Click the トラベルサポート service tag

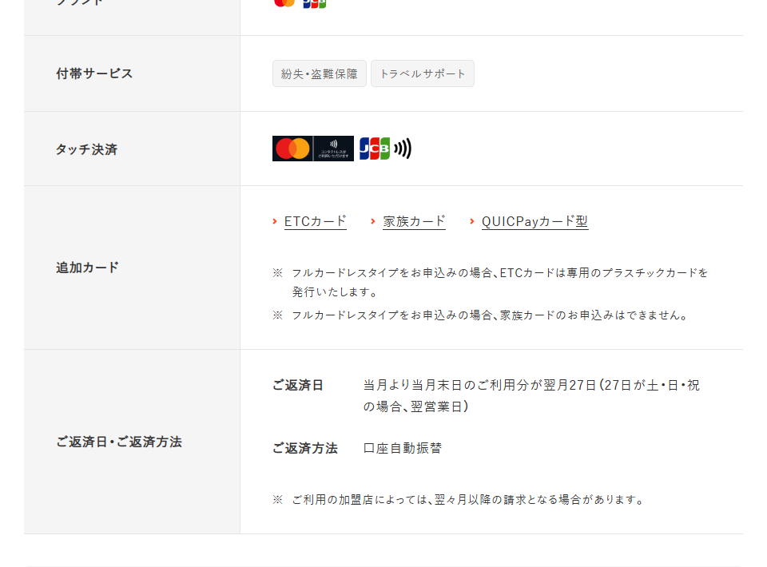[x=423, y=73]
